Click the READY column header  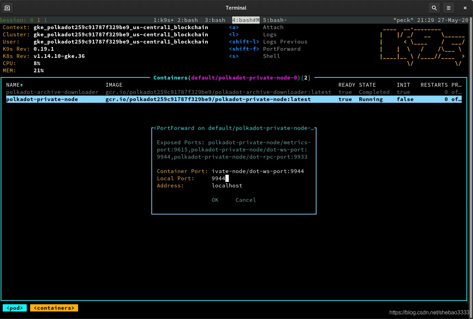click(347, 85)
